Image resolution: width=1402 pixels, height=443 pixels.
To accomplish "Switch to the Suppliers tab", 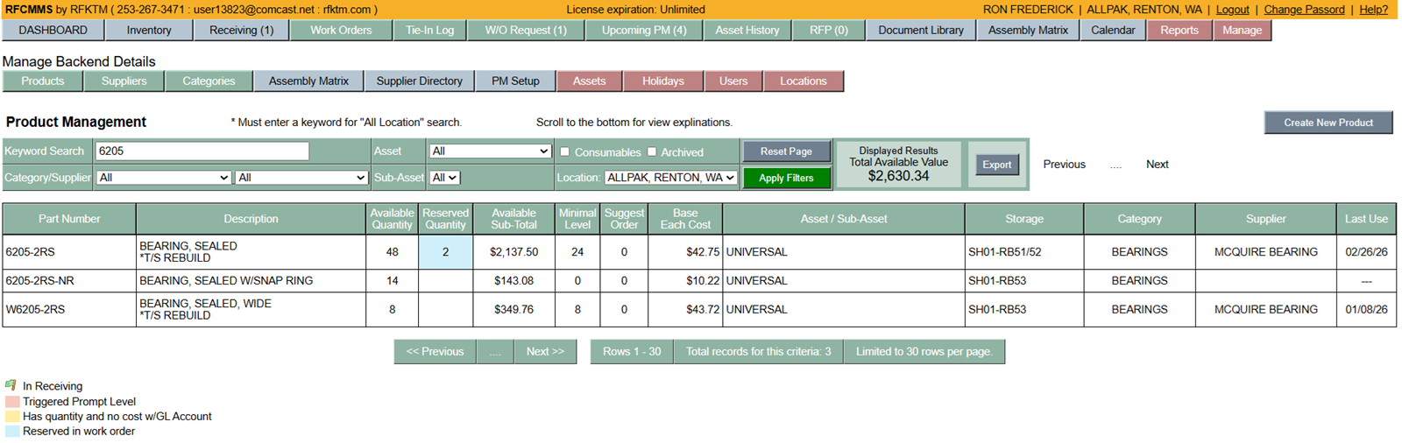I will tap(124, 81).
